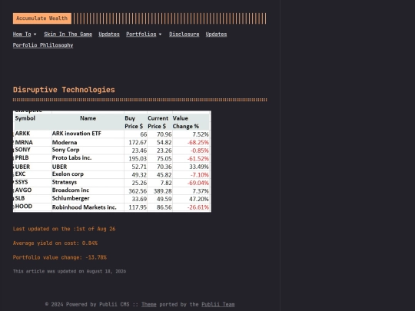Click Average yield on cost text
The width and height of the screenshot is (415, 311).
click(55, 243)
